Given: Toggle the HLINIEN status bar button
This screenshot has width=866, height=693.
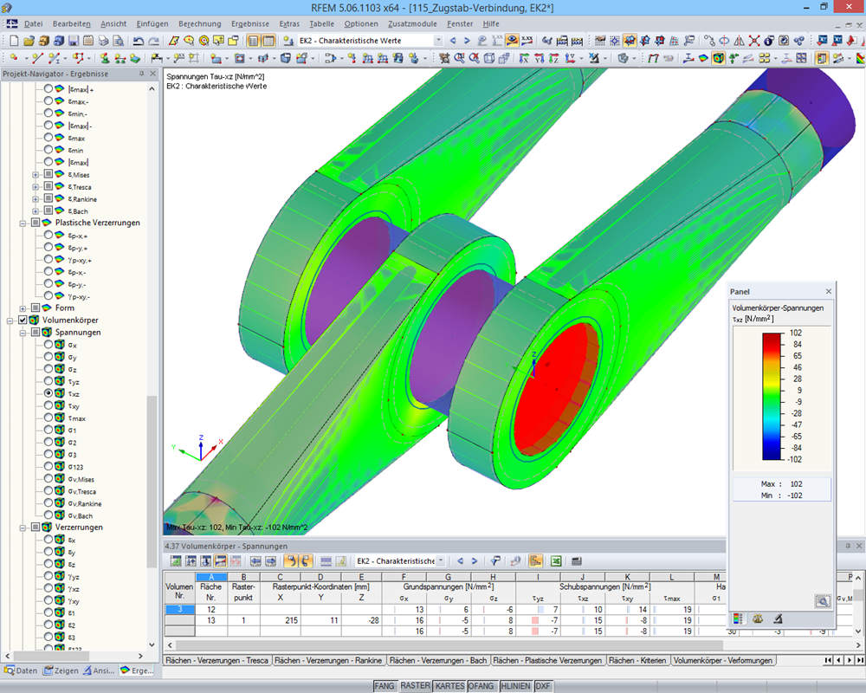Looking at the screenshot, I should click(516, 686).
